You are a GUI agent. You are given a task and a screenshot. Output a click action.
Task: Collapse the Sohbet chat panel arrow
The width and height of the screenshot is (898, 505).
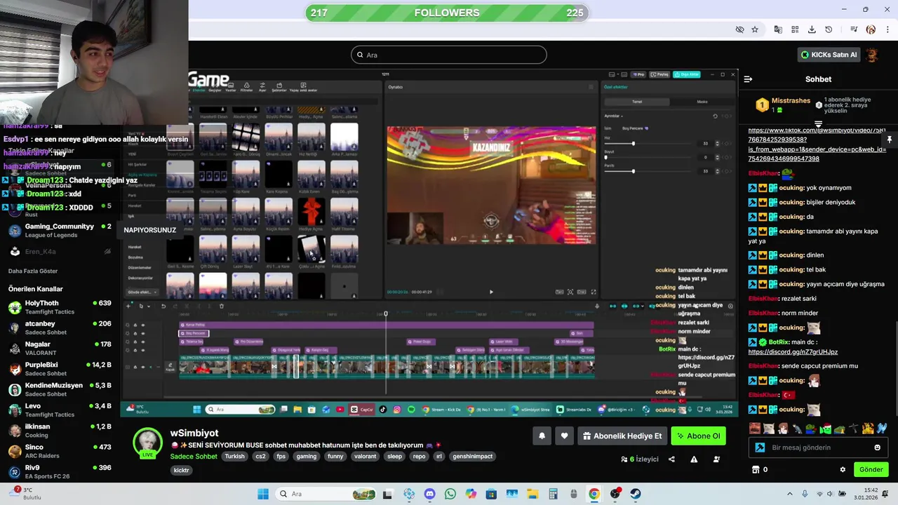click(748, 79)
